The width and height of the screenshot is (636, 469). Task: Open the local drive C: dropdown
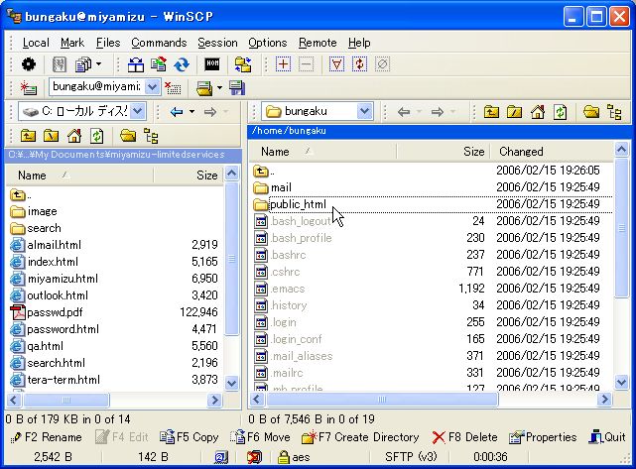[138, 111]
